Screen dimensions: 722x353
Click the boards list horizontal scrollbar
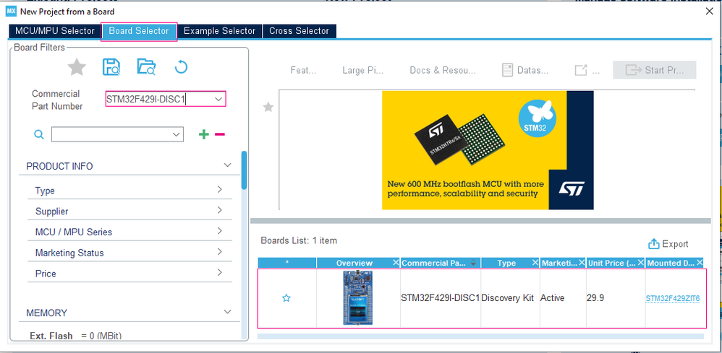click(480, 336)
